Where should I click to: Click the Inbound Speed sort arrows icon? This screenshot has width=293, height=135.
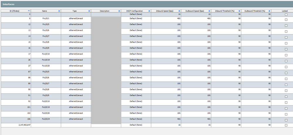coord(179,11)
